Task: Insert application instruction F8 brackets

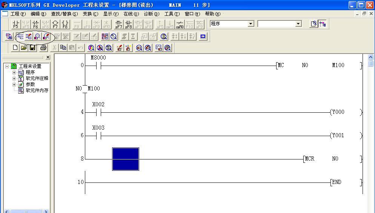Action: click(x=65, y=24)
